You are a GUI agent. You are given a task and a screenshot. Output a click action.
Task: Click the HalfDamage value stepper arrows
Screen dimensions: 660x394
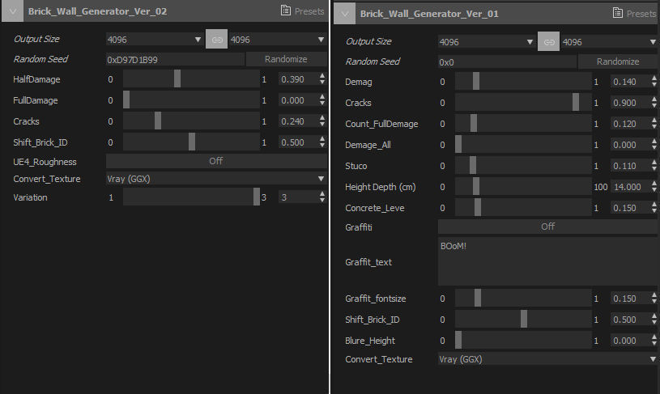[323, 78]
